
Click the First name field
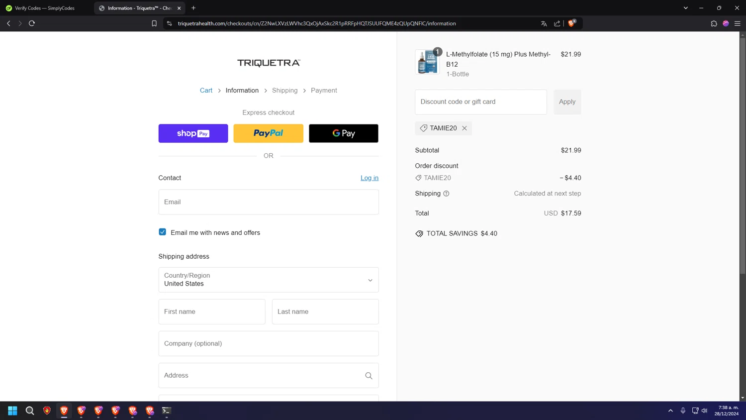click(212, 312)
